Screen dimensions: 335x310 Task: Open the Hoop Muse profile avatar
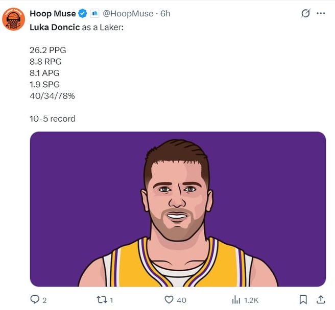click(14, 19)
